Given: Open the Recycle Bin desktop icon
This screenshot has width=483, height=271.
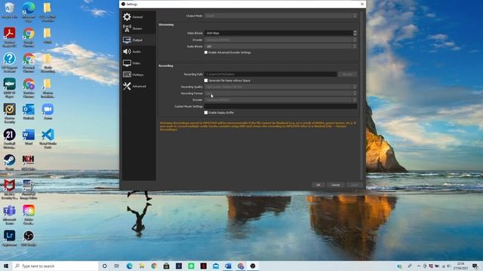Looking at the screenshot, I should (x=10, y=10).
